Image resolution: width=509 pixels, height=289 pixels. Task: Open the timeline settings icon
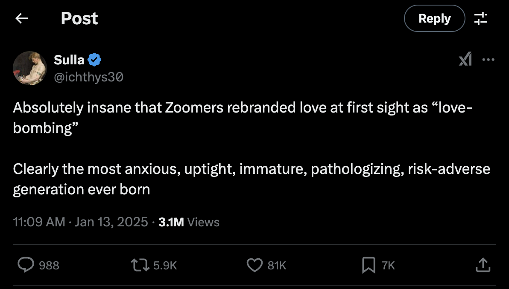pos(481,18)
